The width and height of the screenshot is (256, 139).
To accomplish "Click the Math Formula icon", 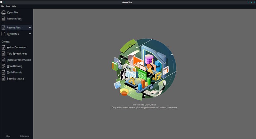I will point(4,72).
